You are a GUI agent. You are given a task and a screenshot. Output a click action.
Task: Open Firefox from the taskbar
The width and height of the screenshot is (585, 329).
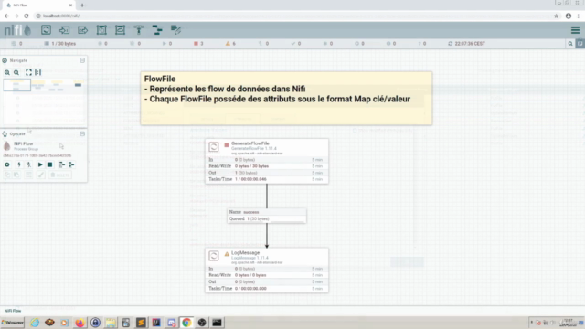coord(80,323)
